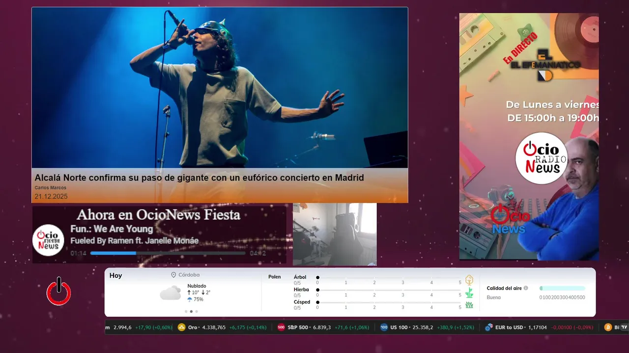The image size is (629, 353).
Task: Click the 'Hoy' weather label
Action: [x=115, y=276]
